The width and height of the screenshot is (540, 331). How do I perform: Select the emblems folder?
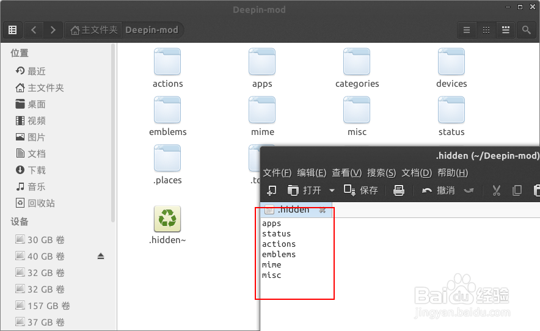[x=167, y=117]
